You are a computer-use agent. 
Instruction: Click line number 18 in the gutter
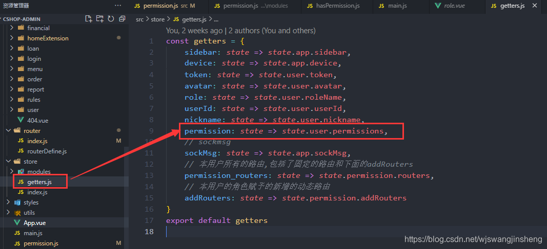coord(149,232)
